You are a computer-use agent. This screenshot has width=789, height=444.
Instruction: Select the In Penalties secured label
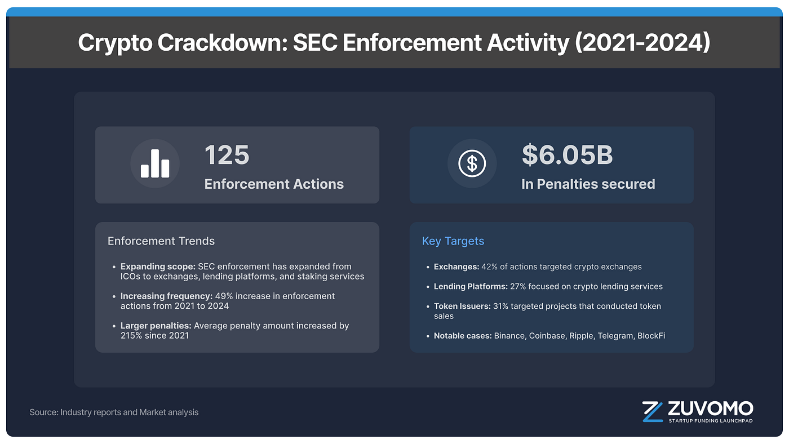coord(588,184)
